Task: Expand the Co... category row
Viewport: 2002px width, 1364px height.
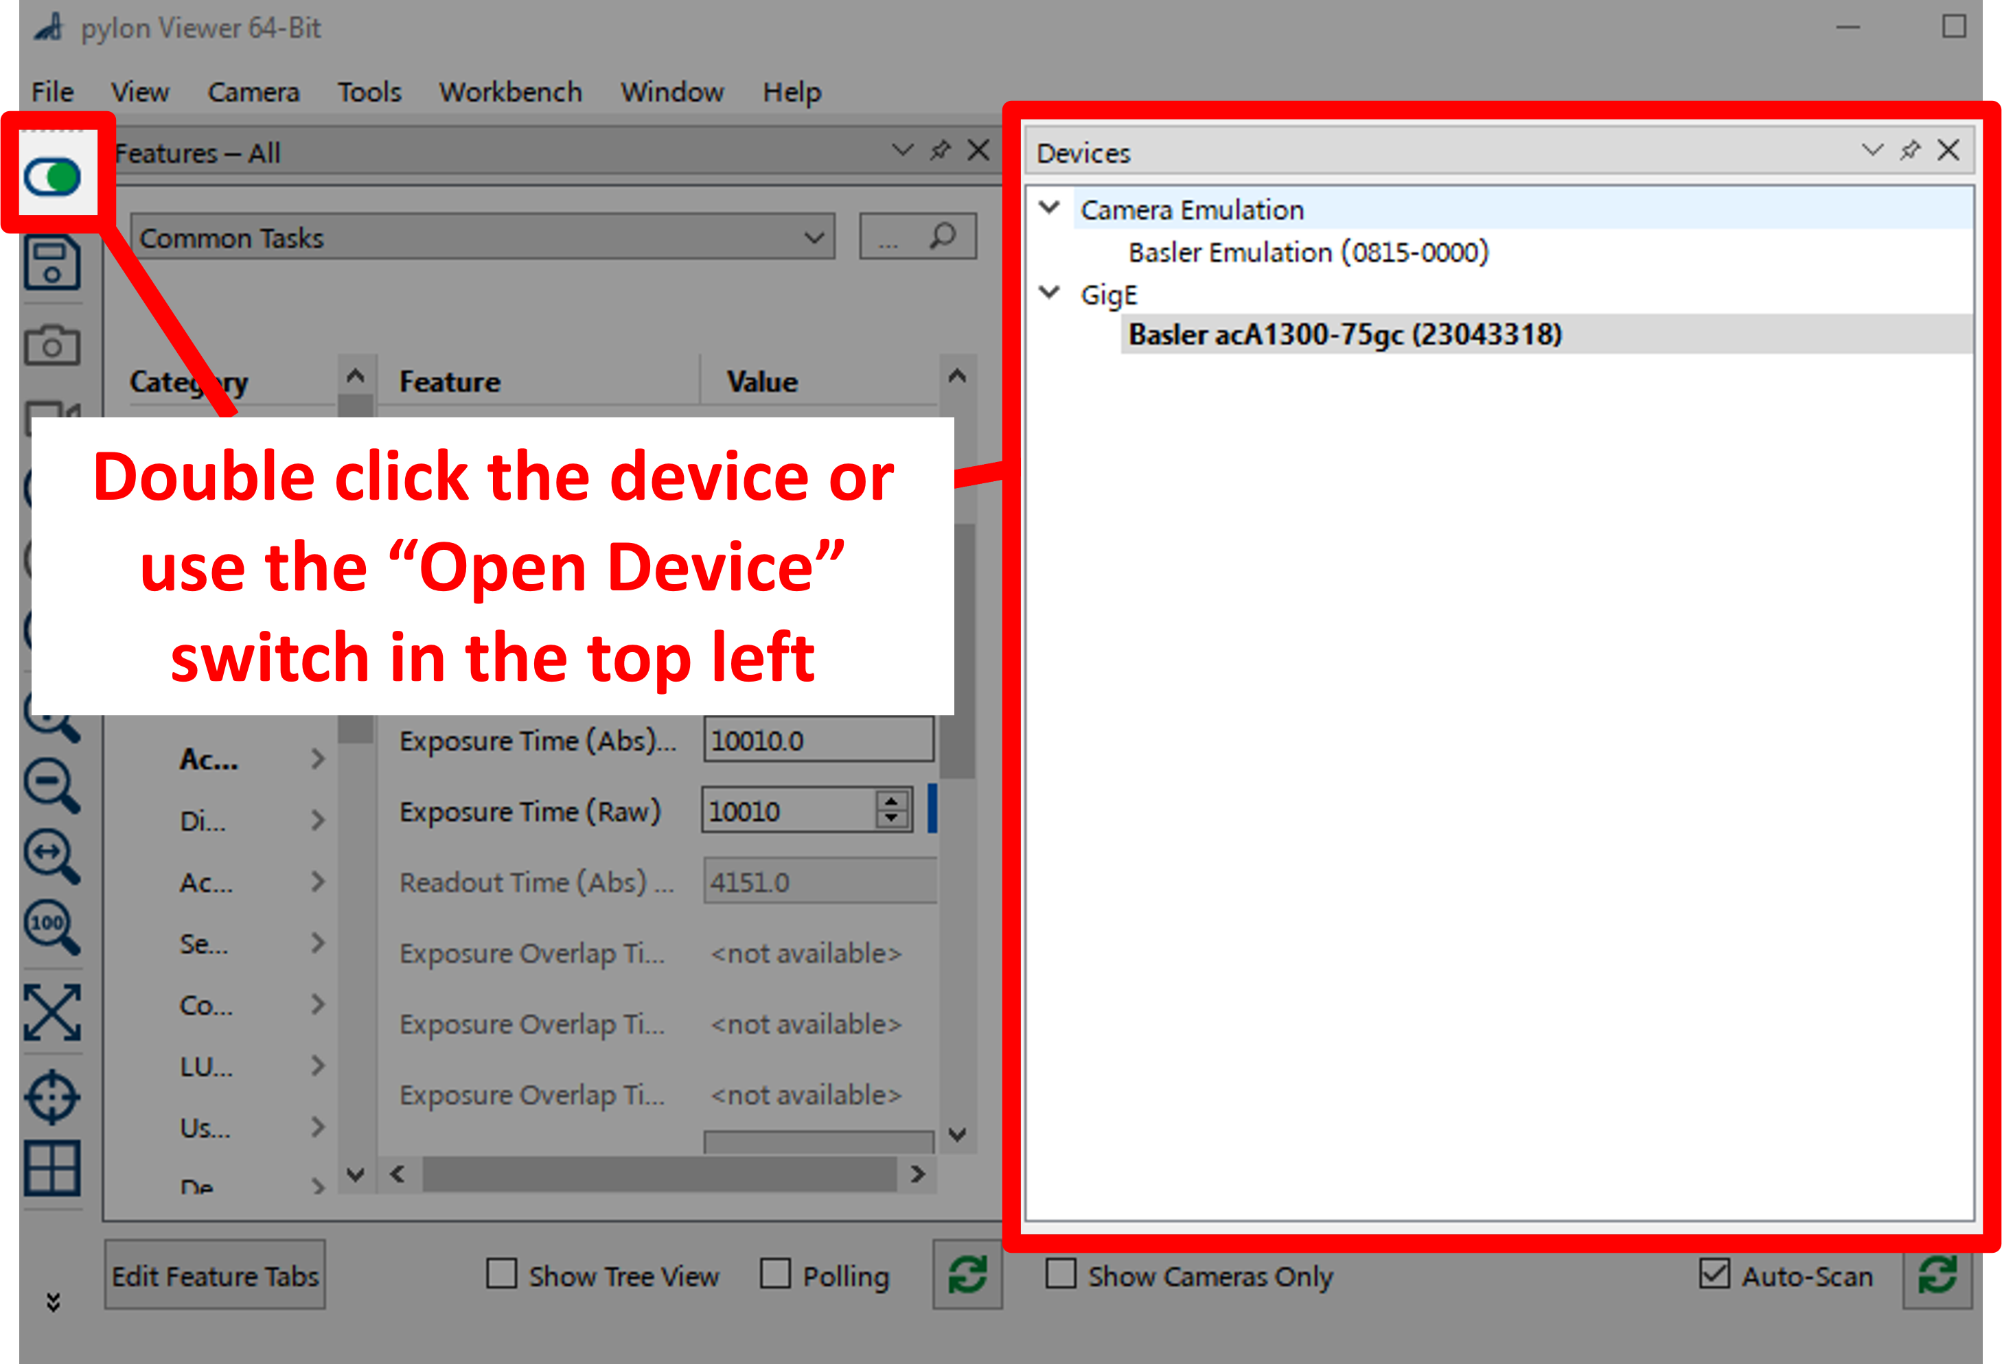Action: tap(318, 1004)
